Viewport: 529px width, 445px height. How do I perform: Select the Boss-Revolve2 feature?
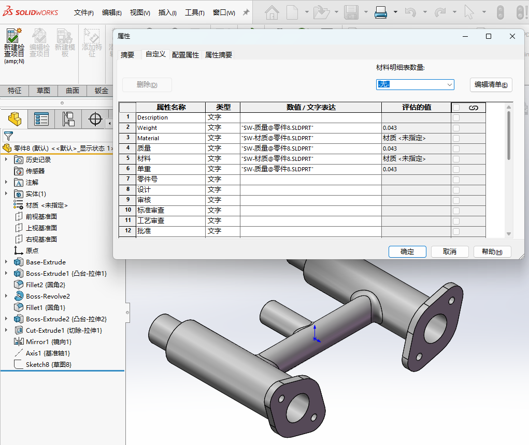click(48, 296)
